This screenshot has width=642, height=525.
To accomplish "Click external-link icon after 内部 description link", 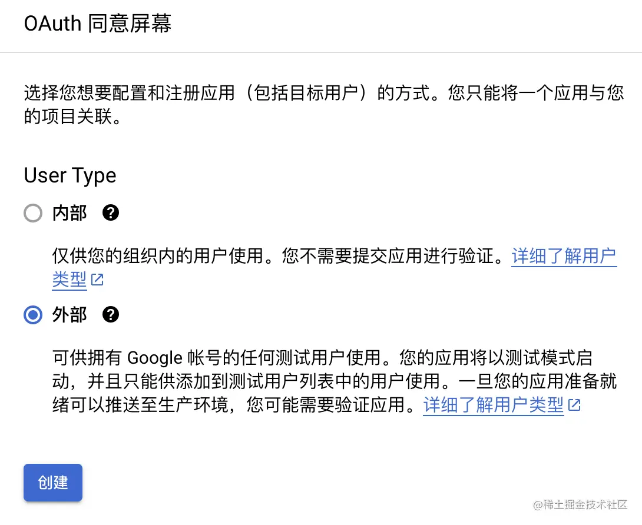I will [x=98, y=280].
